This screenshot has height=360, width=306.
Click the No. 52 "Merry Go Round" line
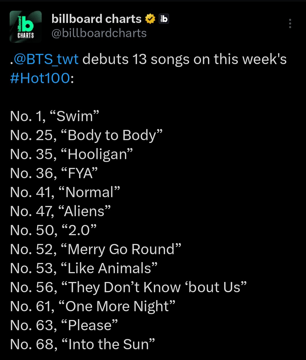[x=95, y=249]
